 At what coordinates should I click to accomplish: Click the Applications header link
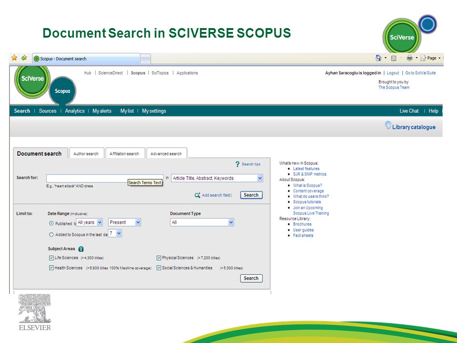(187, 73)
